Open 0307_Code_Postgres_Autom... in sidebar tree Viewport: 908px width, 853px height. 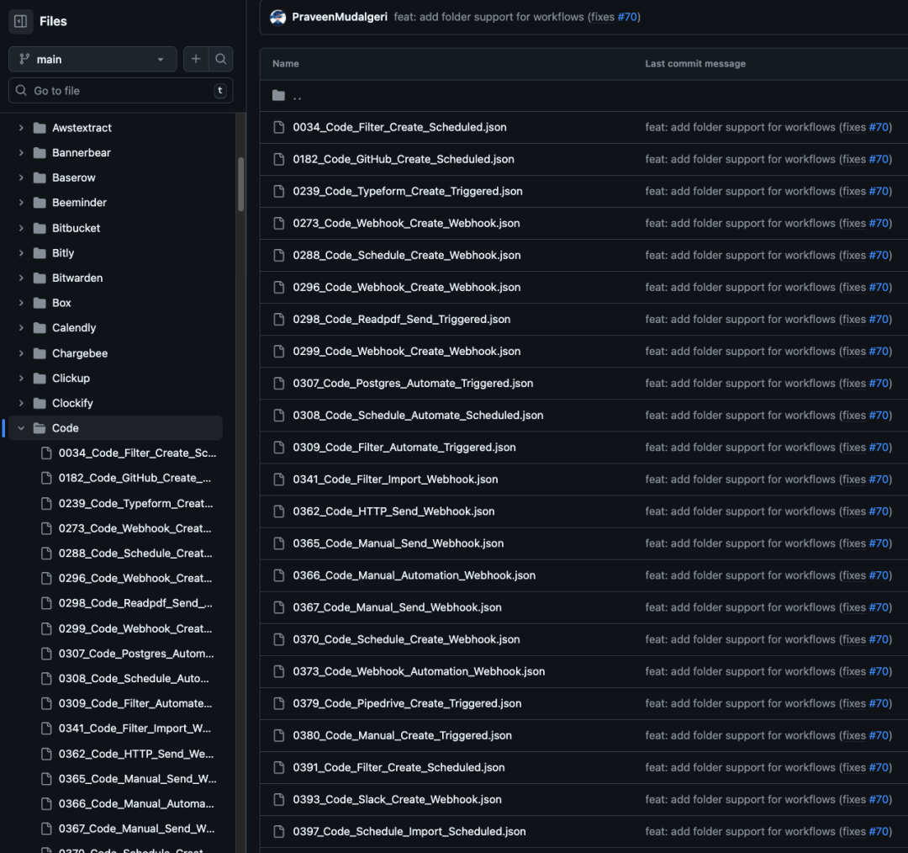point(136,653)
